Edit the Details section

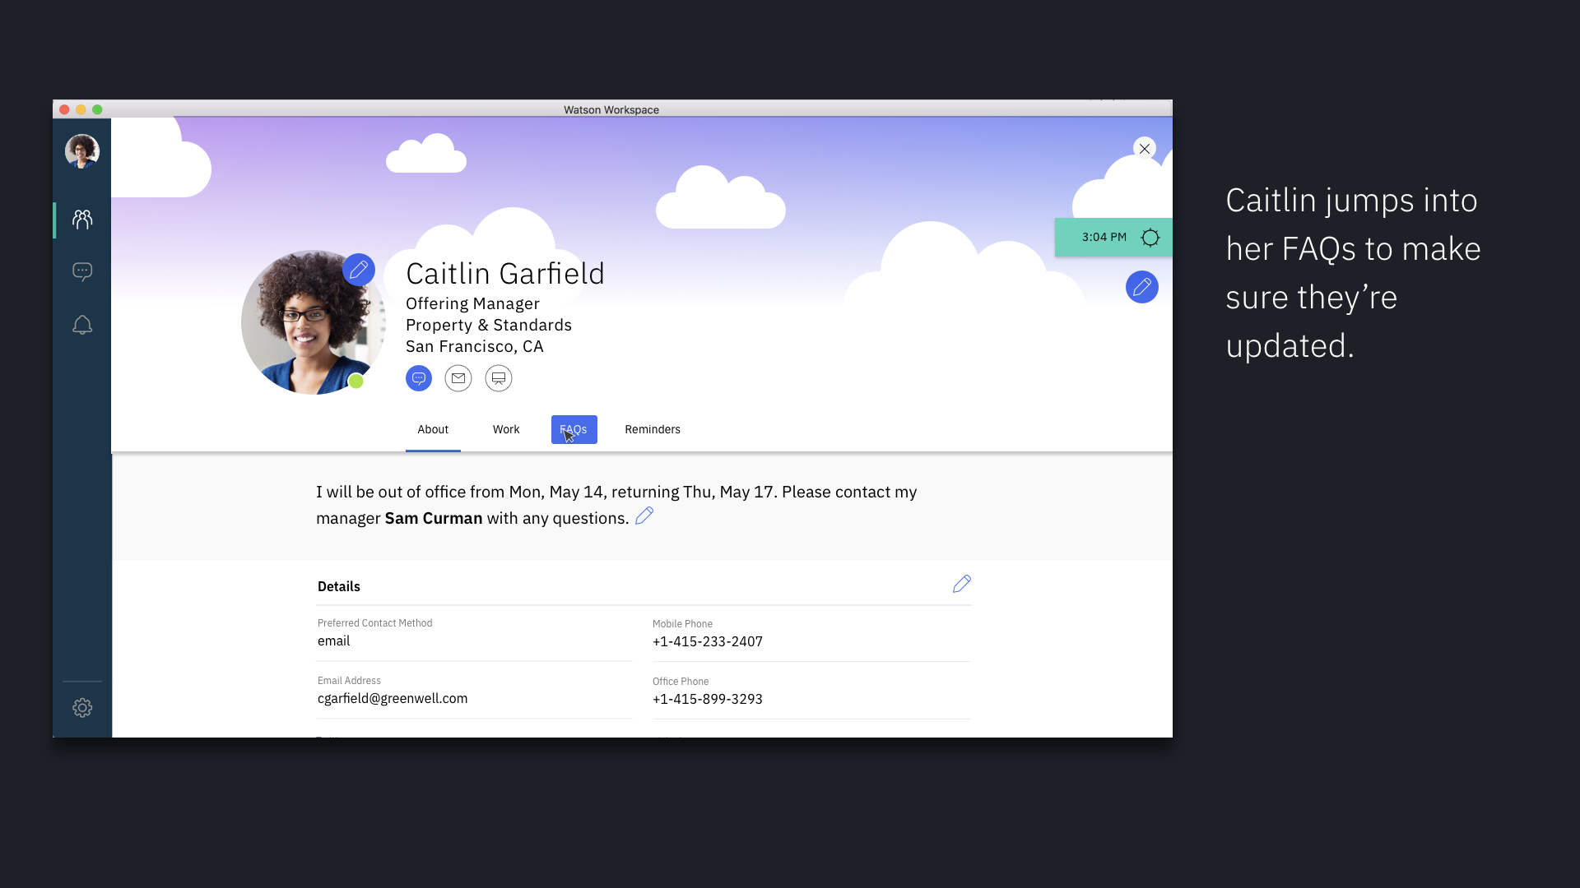(962, 585)
